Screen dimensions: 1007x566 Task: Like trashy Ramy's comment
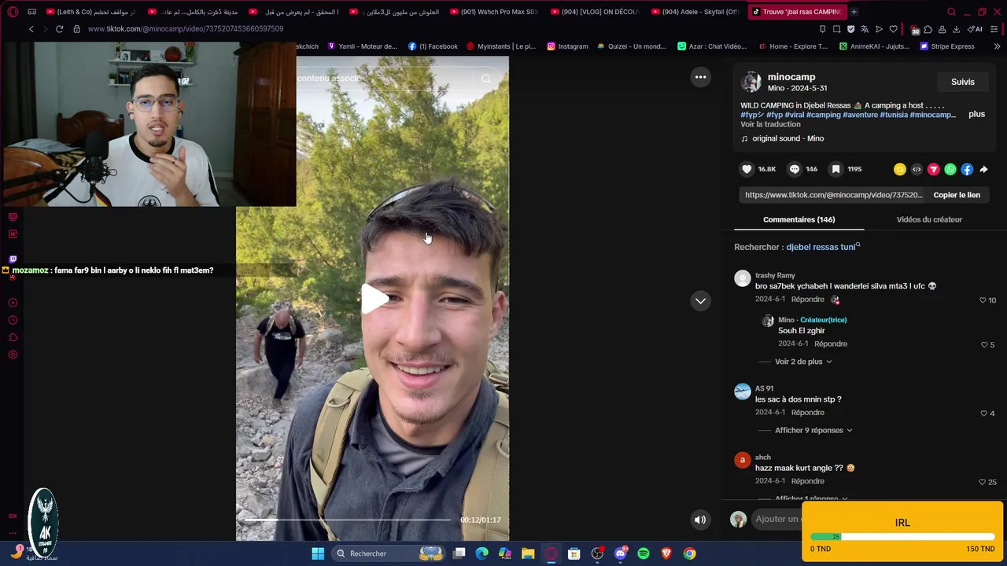983,300
